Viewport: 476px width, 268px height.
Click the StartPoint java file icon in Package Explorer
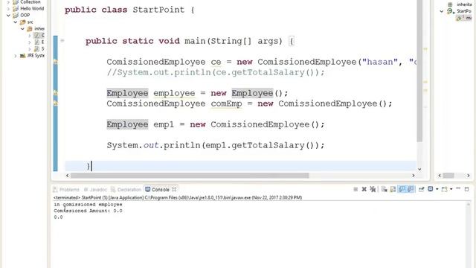(x=36, y=49)
